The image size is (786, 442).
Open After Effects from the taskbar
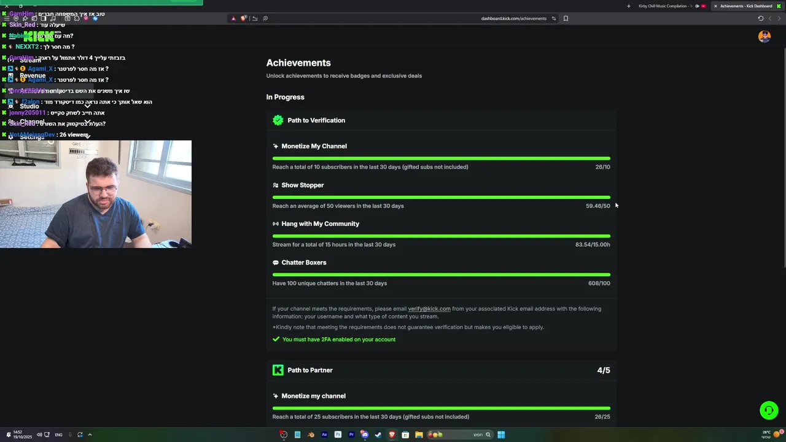pos(324,435)
